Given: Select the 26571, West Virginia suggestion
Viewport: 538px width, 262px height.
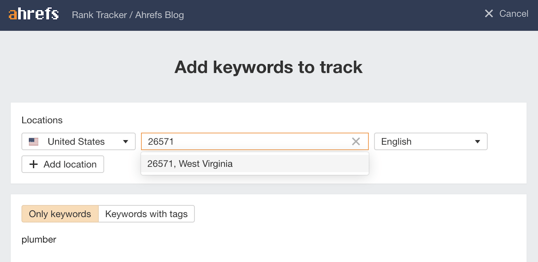Looking at the screenshot, I should click(x=190, y=164).
